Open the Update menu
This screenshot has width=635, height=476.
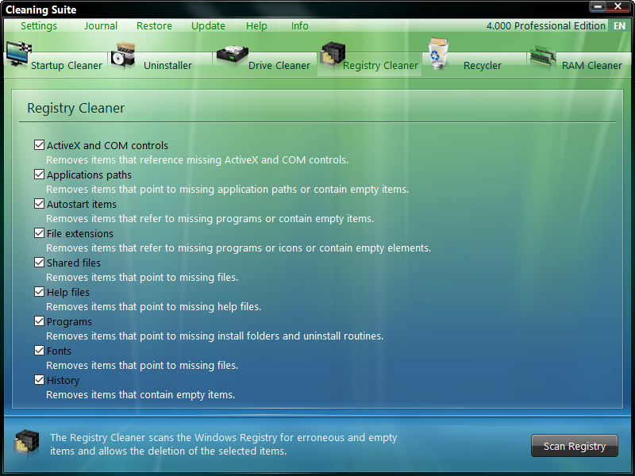(208, 25)
